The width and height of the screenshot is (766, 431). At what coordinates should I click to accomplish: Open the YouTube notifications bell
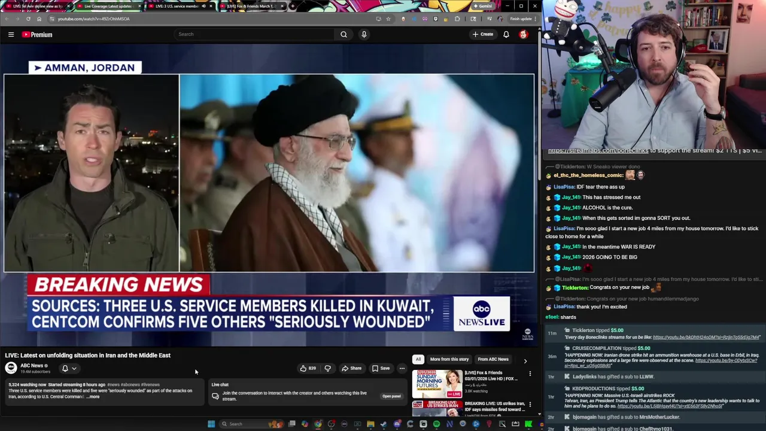point(506,34)
